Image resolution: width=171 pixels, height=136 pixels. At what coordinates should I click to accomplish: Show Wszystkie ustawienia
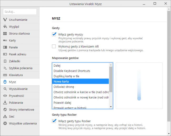click(x=20, y=123)
